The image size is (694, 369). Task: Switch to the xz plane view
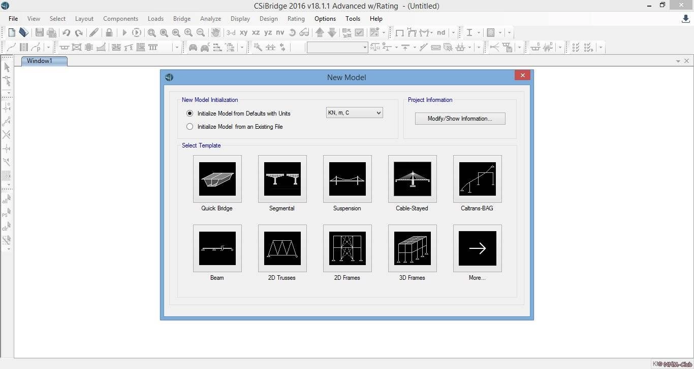click(x=256, y=32)
